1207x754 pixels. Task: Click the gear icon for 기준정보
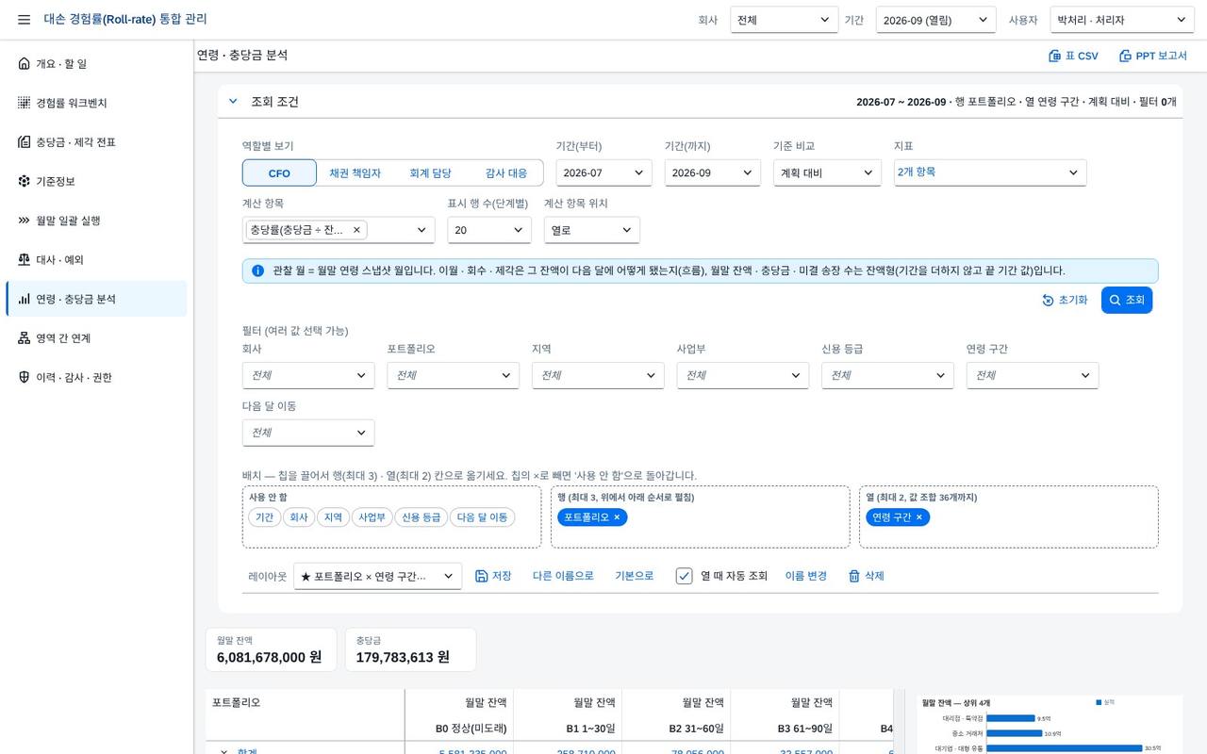pos(24,181)
